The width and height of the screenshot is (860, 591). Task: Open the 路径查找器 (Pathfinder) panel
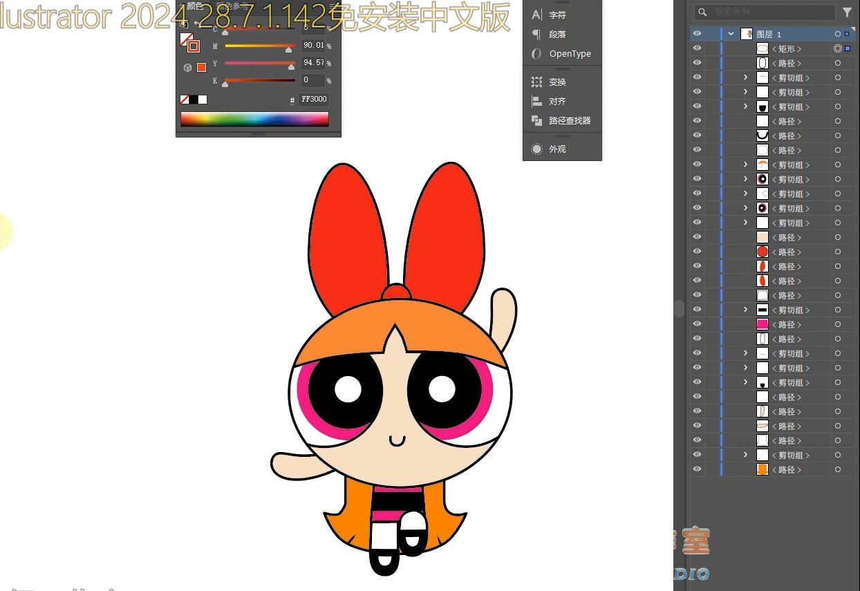tap(561, 120)
